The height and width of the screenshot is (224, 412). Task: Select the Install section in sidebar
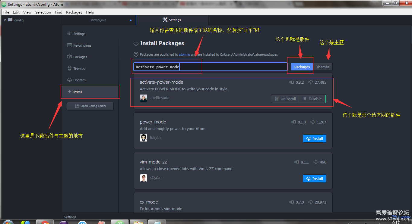pos(78,92)
